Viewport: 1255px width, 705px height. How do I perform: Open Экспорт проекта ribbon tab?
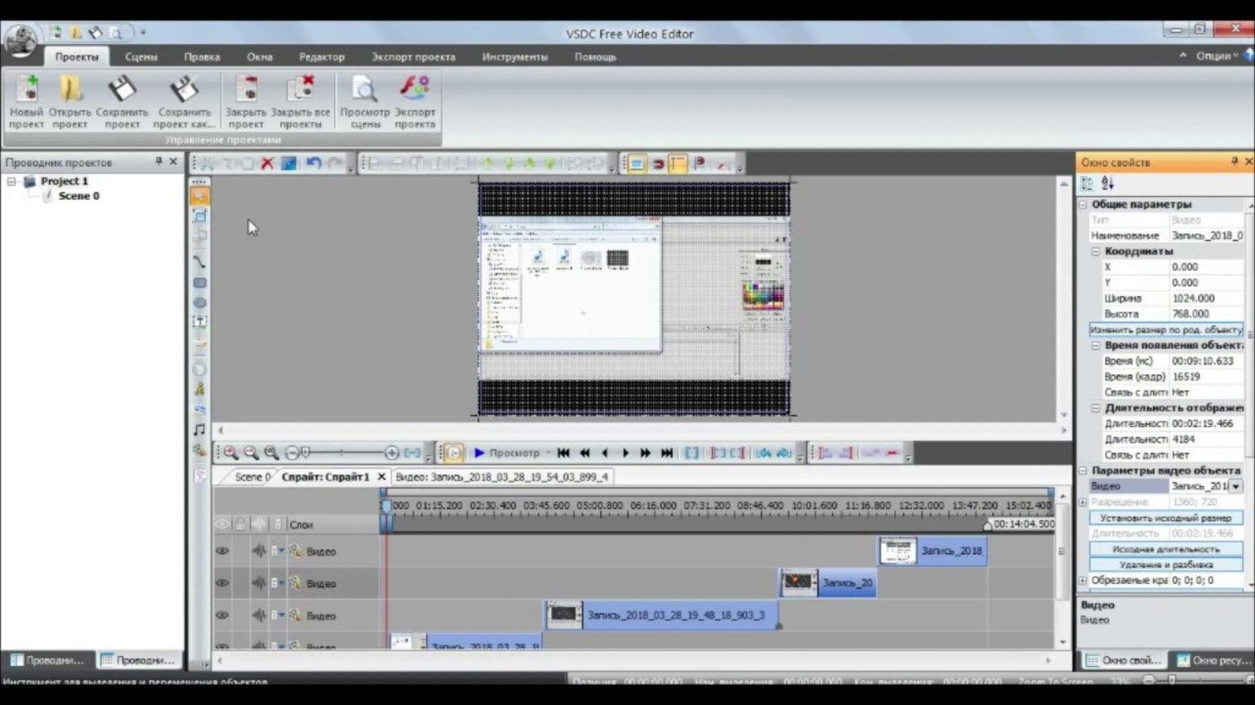(x=413, y=57)
